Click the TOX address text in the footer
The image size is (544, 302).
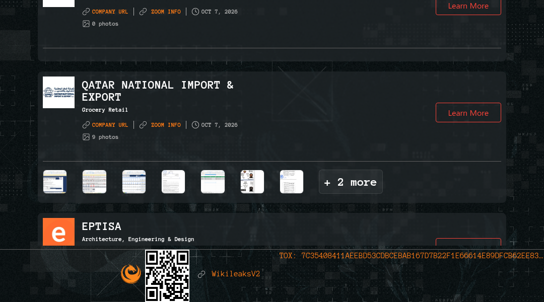click(x=411, y=256)
